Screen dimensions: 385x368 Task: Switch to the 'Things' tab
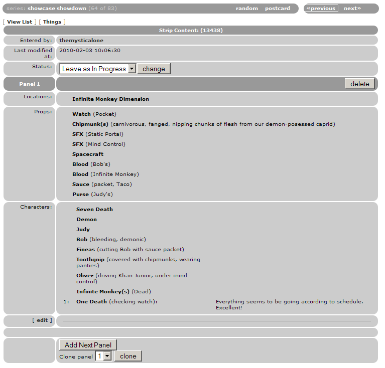tap(52, 22)
